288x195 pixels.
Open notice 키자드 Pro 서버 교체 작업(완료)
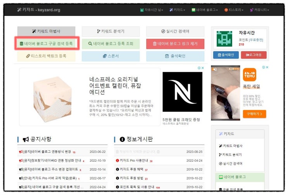click(x=50, y=178)
